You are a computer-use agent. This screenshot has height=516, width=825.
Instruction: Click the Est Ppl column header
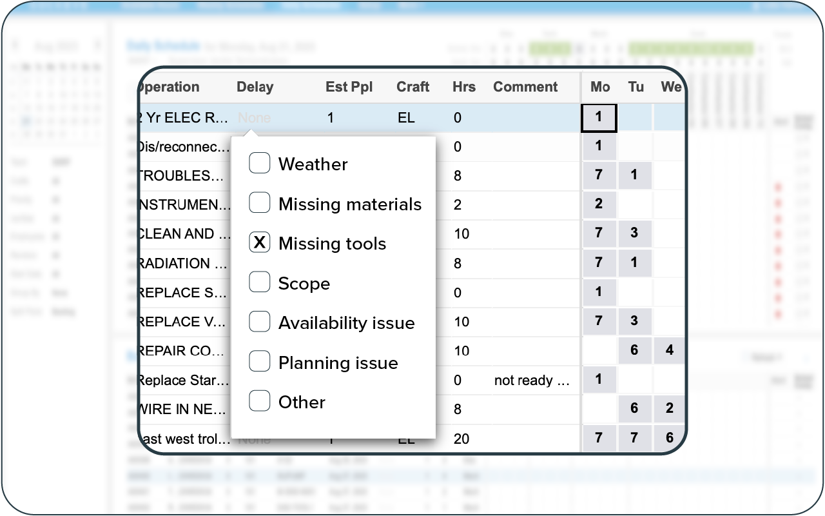tap(349, 86)
